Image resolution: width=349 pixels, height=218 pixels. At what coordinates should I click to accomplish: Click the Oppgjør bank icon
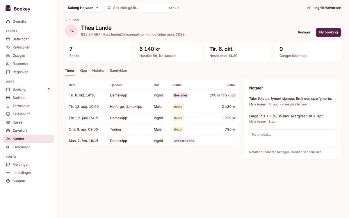pos(8,56)
